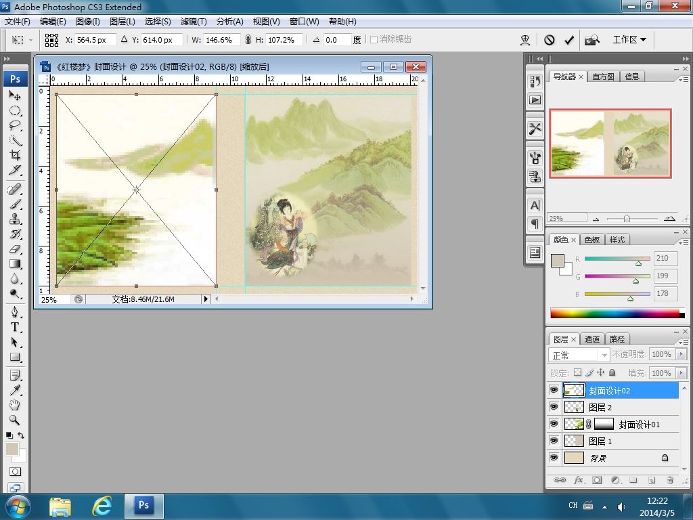The height and width of the screenshot is (520, 693).
Task: Select the Blur tool
Action: [x=15, y=279]
